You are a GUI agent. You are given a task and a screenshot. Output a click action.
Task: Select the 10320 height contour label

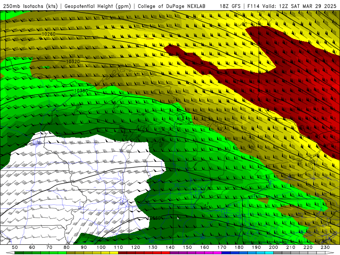click(73, 62)
